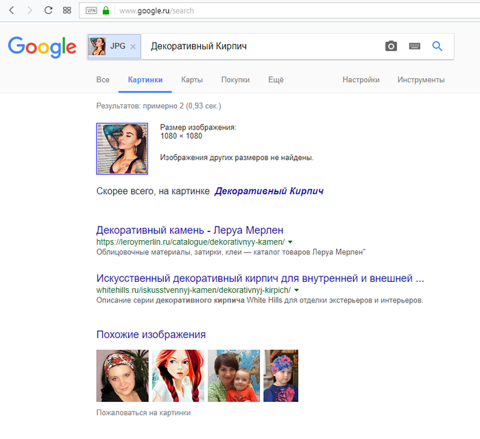Open Декоративный камень - Леруа Мерлен result
Image resolution: width=480 pixels, height=439 pixels.
click(190, 230)
